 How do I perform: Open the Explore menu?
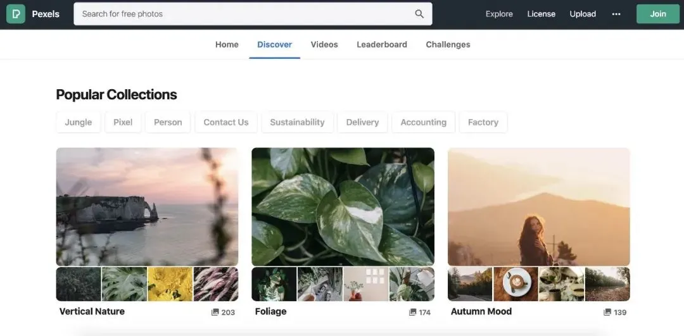coord(499,14)
